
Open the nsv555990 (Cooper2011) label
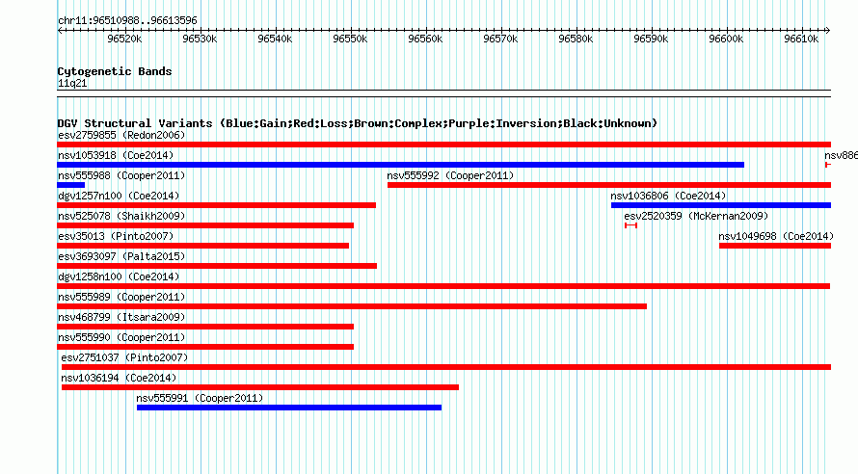pos(121,337)
